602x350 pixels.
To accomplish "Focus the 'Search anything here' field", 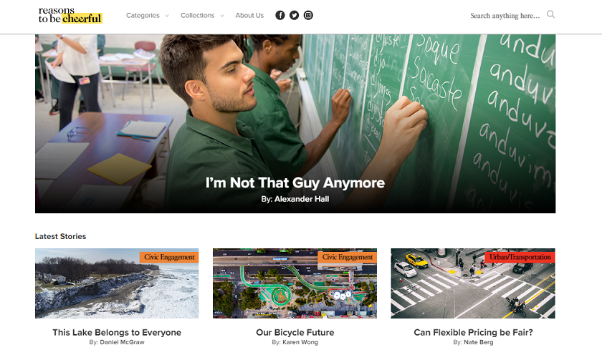I will [x=505, y=16].
